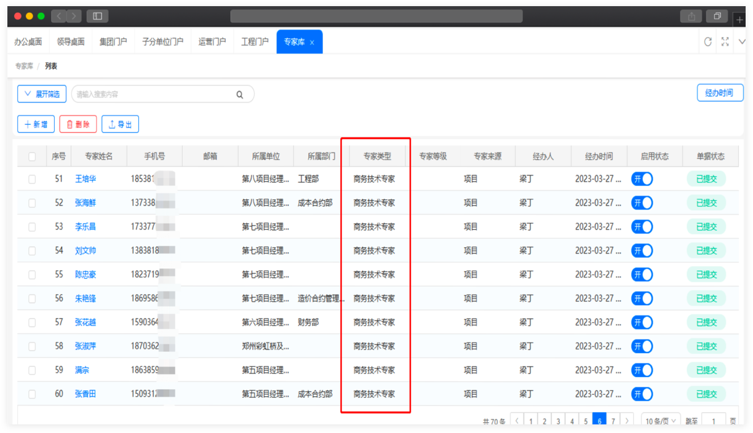Open the browser share icon
The height and width of the screenshot is (433, 753).
(x=691, y=16)
